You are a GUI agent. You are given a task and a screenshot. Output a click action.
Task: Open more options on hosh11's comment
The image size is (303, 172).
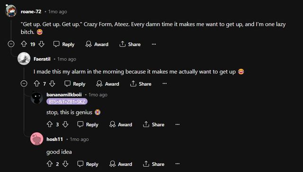tap(178, 163)
